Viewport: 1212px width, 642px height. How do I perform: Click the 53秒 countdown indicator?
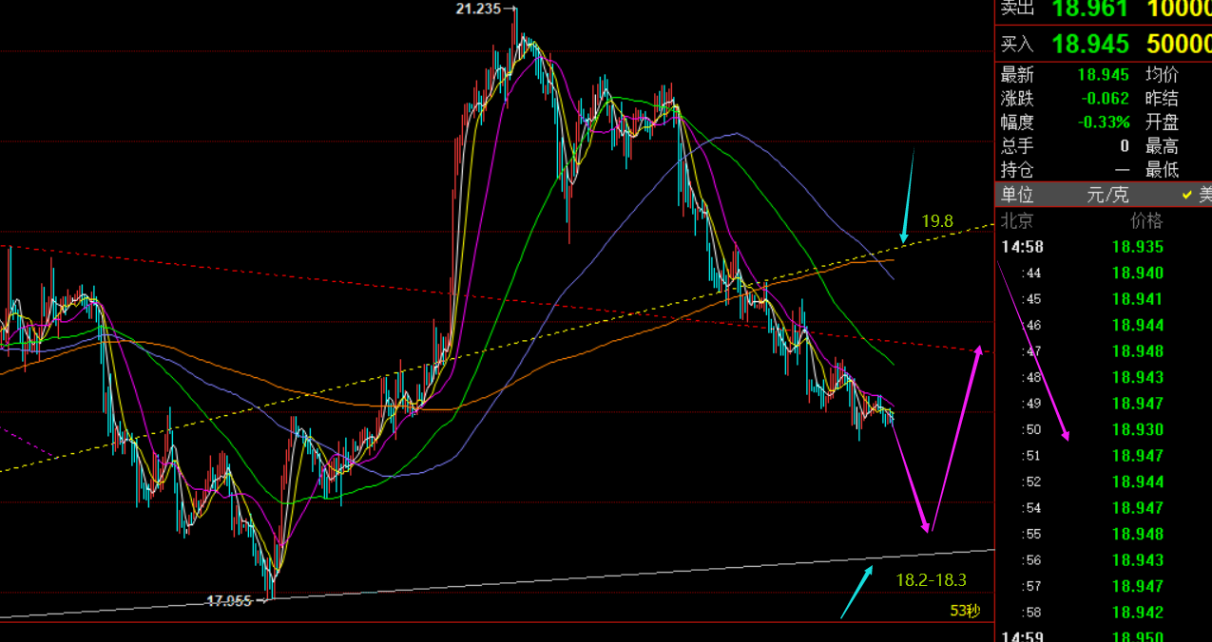click(x=965, y=611)
